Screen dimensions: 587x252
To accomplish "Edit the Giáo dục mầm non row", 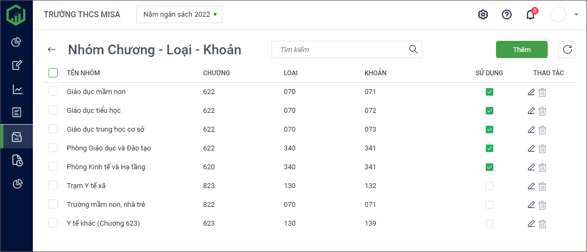I will 531,92.
